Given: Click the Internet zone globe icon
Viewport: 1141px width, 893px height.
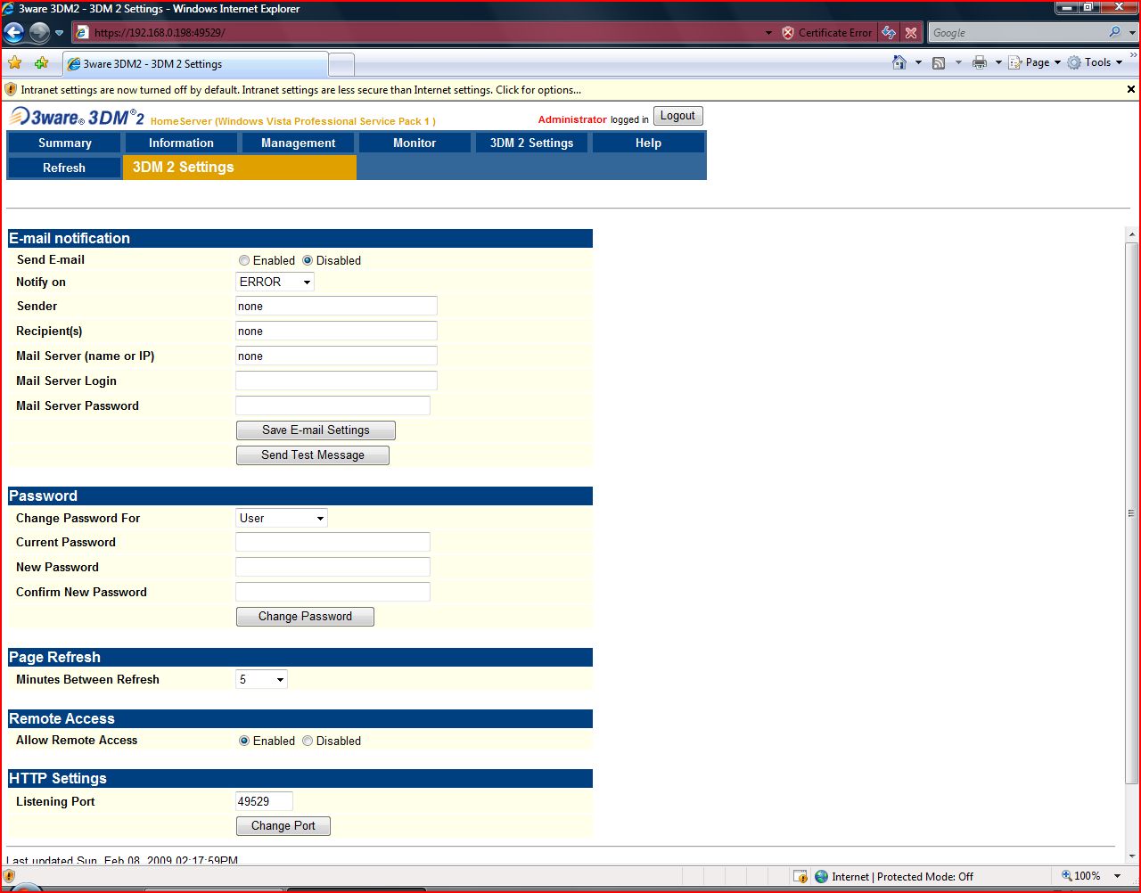Looking at the screenshot, I should pyautogui.click(x=822, y=876).
